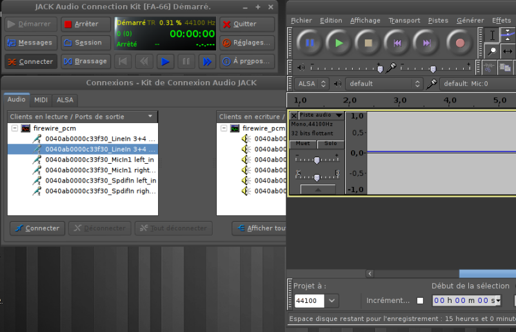
Task: Adjust the track gain slider
Action: (317, 159)
